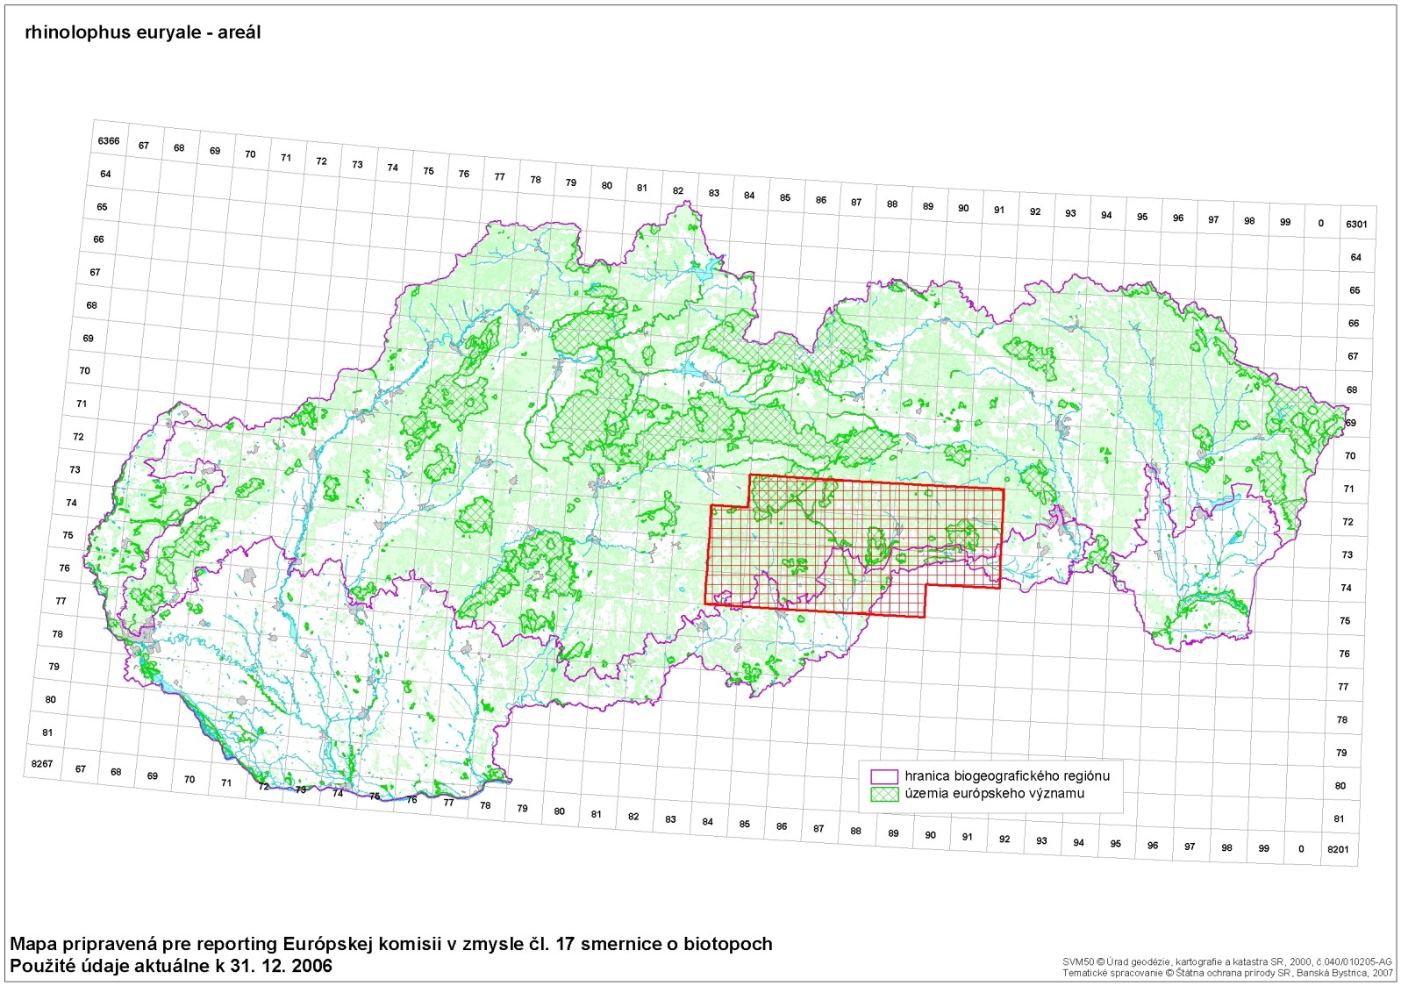Select legend text "územia európskeho významu"
Image resolution: width=1401 pixels, height=986 pixels.
995,794
